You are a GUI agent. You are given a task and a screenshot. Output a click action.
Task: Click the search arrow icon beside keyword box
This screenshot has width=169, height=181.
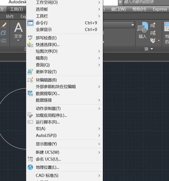(120, 2)
